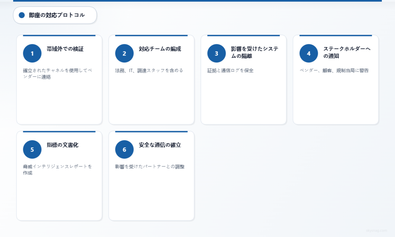Click the number 6 circle icon on 安全な通信の確立
Screen dimensions: 395x237
tap(124, 149)
